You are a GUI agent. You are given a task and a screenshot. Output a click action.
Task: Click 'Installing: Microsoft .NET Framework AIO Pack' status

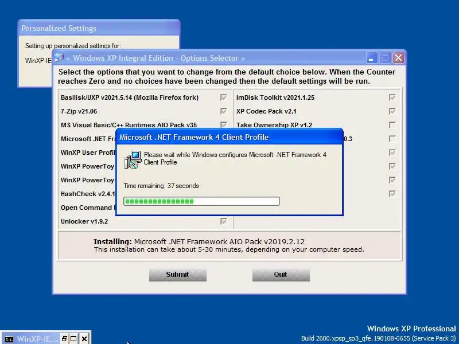[x=199, y=241]
